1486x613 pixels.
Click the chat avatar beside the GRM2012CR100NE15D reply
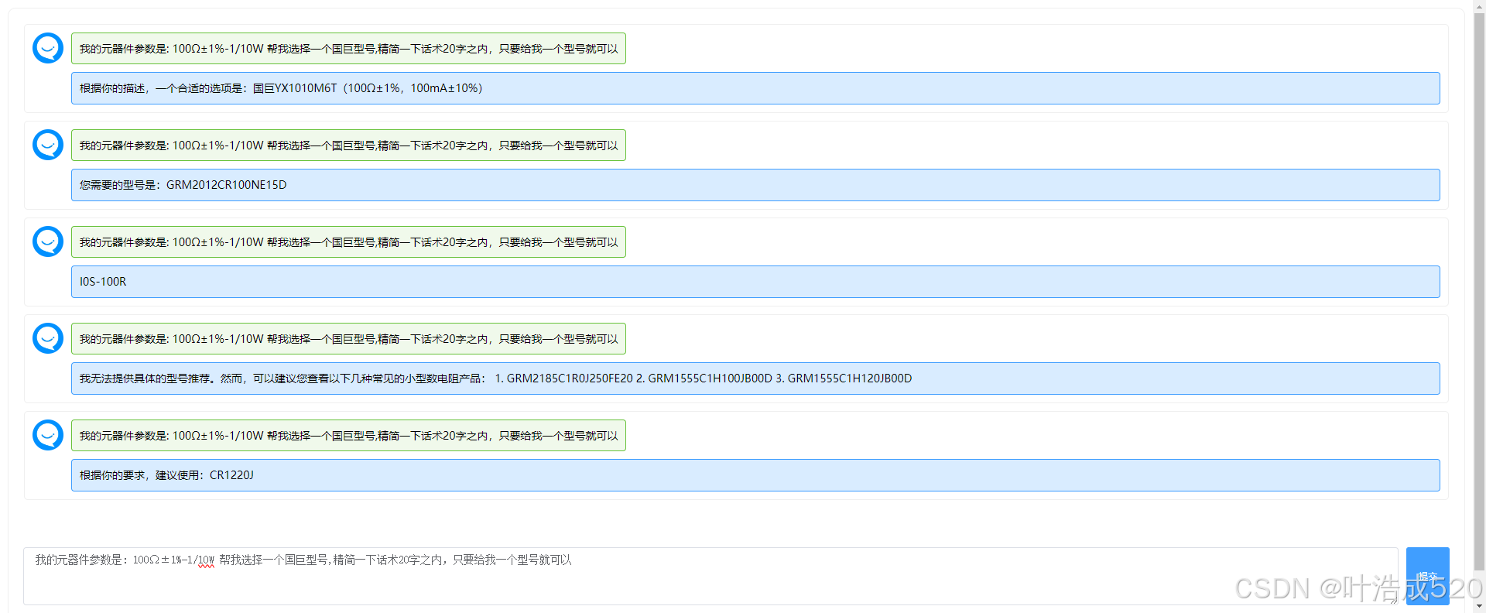point(48,145)
